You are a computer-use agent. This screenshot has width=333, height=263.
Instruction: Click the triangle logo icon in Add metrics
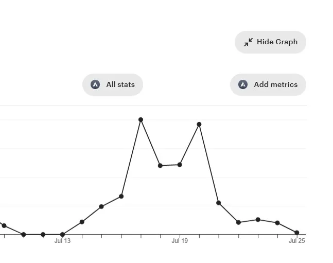point(243,84)
